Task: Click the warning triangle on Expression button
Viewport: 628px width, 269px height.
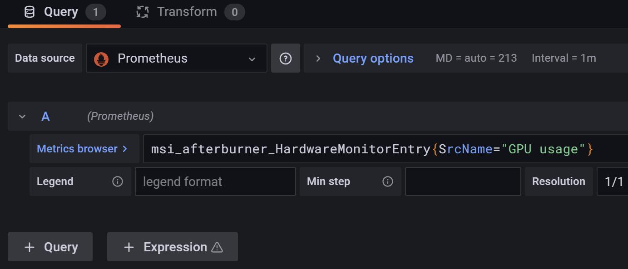Action: pos(217,247)
